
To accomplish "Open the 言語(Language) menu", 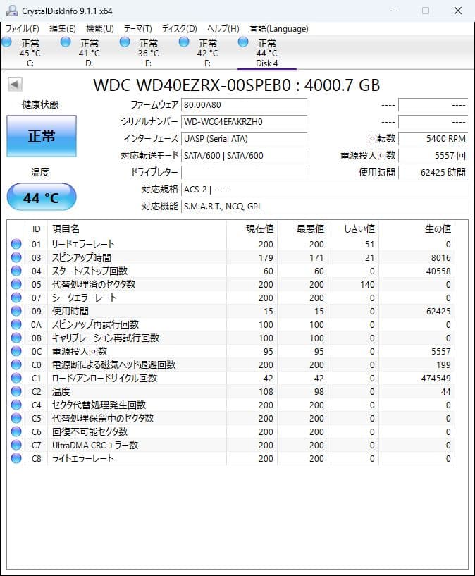I will pos(279,29).
